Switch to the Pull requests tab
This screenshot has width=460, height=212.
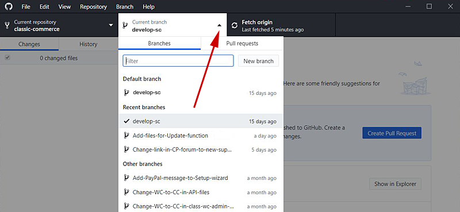[x=242, y=44]
